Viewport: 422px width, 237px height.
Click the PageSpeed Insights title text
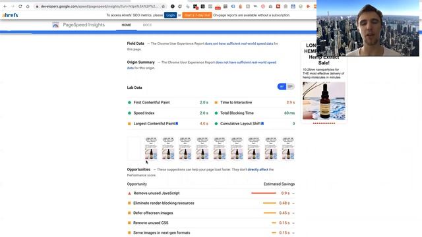pos(84,25)
